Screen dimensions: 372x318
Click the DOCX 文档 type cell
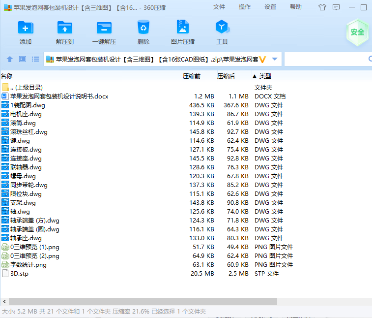(270, 96)
